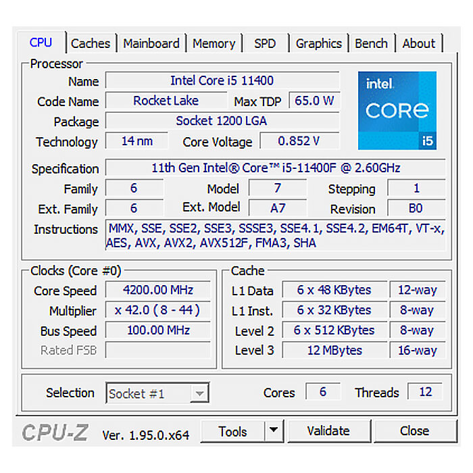Click the Revision value B0
Viewport: 473px width, 473px height.
point(416,208)
